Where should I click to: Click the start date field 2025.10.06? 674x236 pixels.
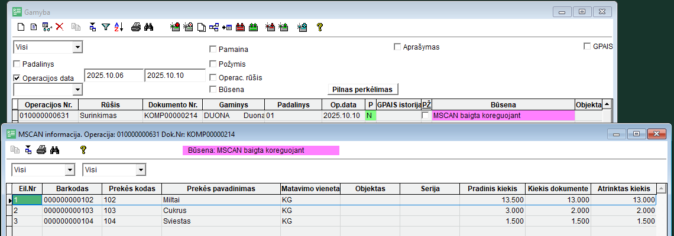[x=114, y=76]
